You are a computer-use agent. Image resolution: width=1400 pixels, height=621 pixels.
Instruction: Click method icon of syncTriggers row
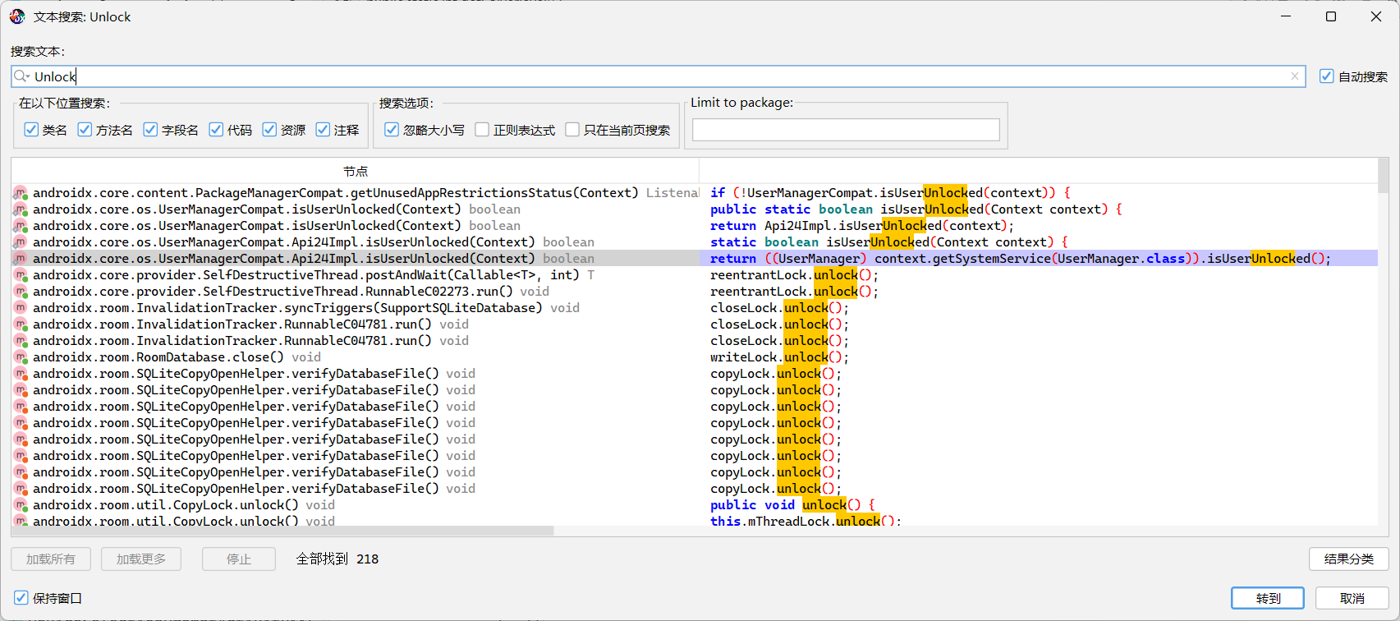coord(21,308)
